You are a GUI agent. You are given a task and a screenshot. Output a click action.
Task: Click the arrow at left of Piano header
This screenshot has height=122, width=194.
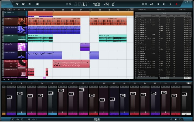point(136,13)
